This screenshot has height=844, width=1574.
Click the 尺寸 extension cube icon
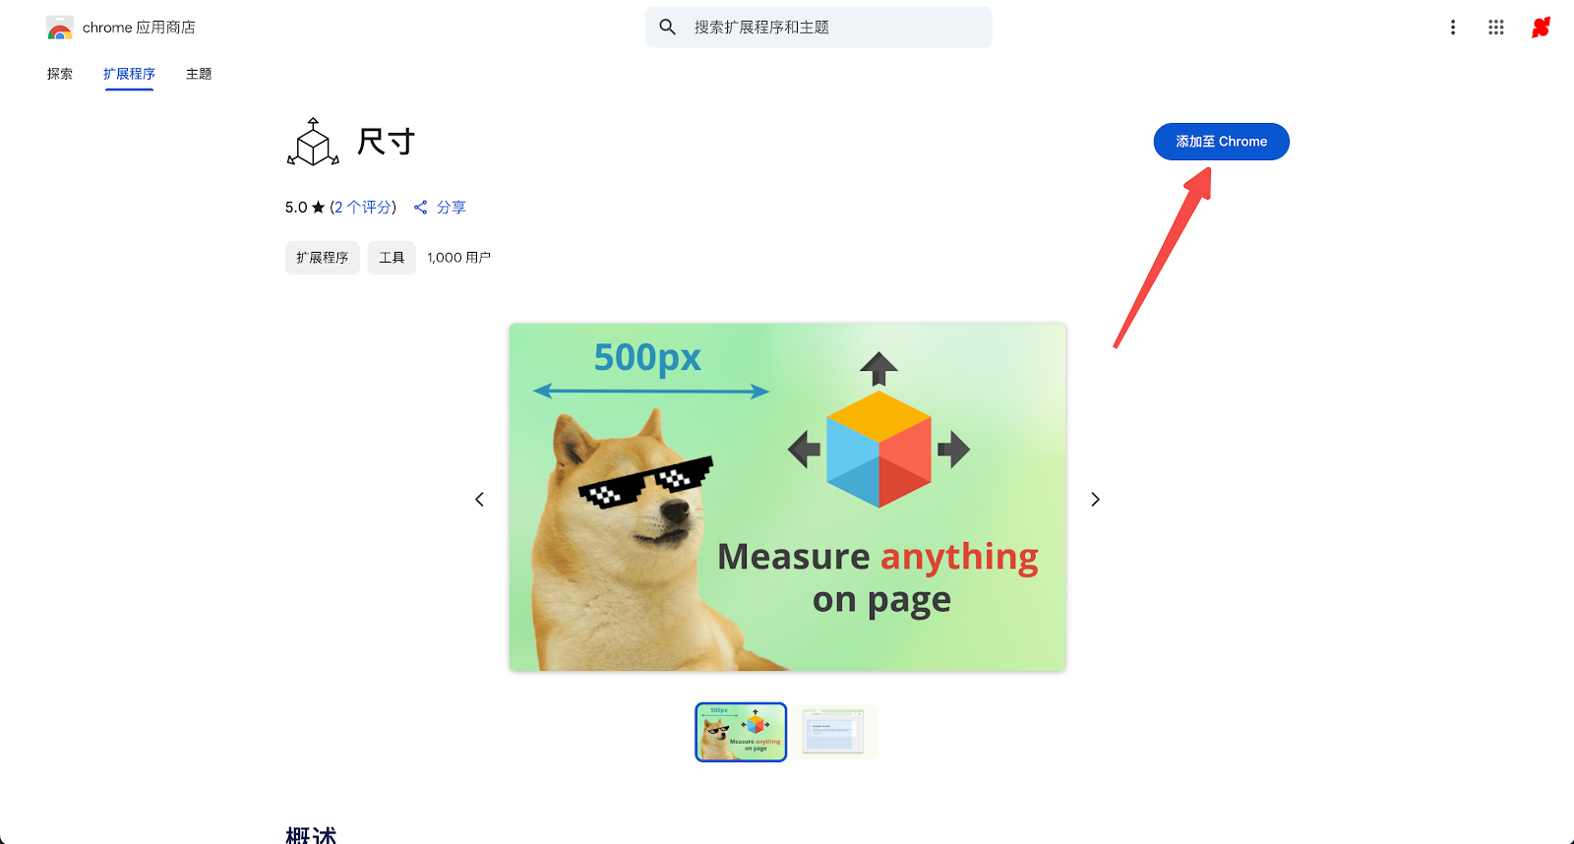(313, 142)
